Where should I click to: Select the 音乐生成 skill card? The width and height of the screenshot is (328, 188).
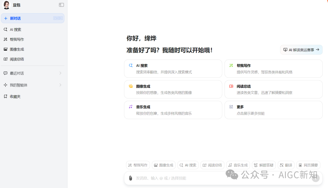point(173,110)
